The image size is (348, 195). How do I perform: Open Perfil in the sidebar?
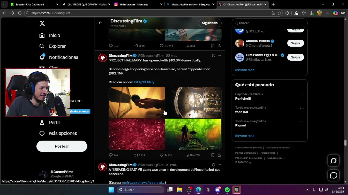(49, 122)
